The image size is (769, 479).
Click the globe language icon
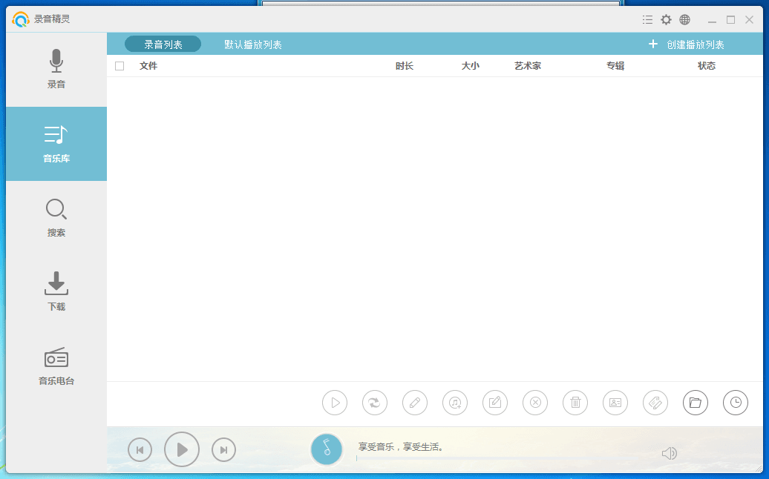(x=684, y=19)
